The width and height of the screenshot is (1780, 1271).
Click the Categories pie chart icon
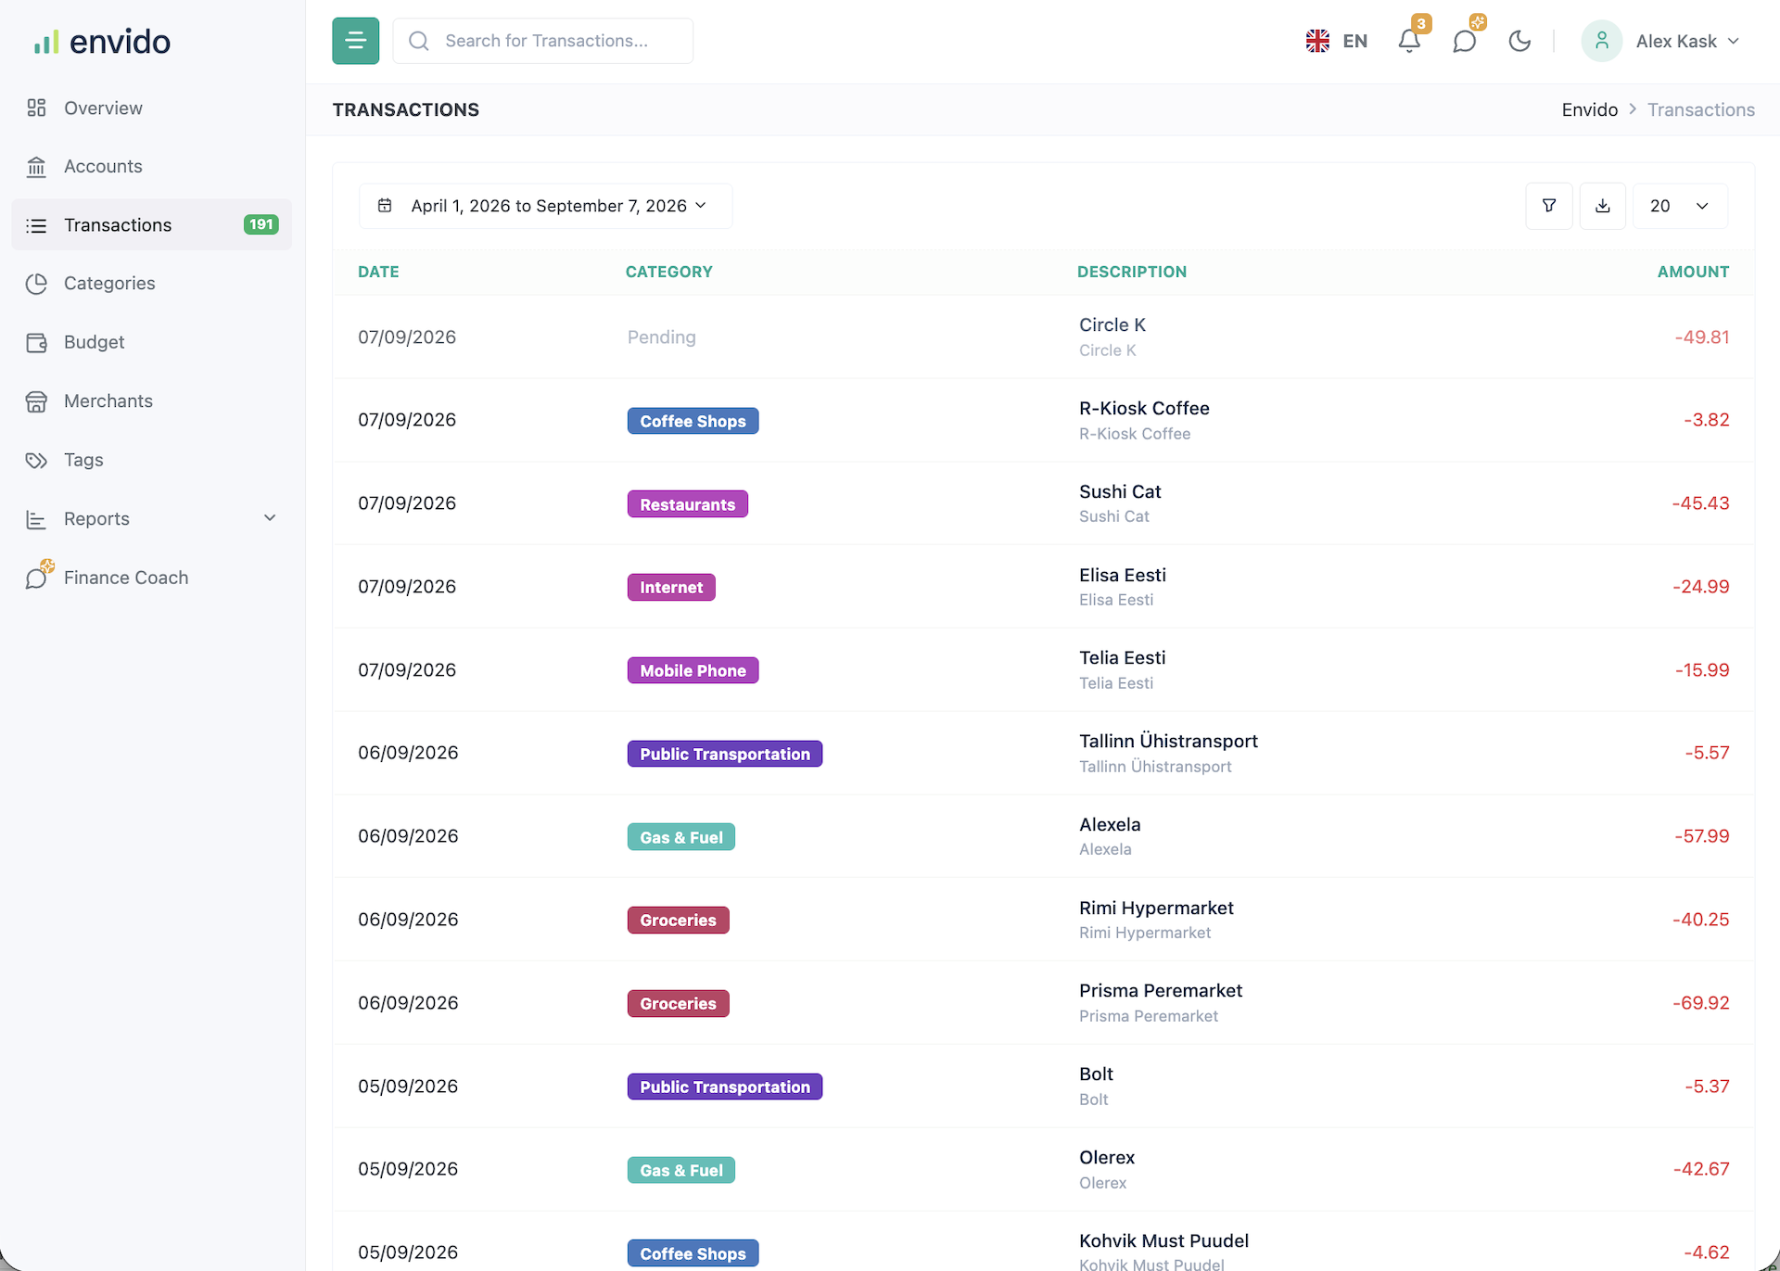pos(36,284)
